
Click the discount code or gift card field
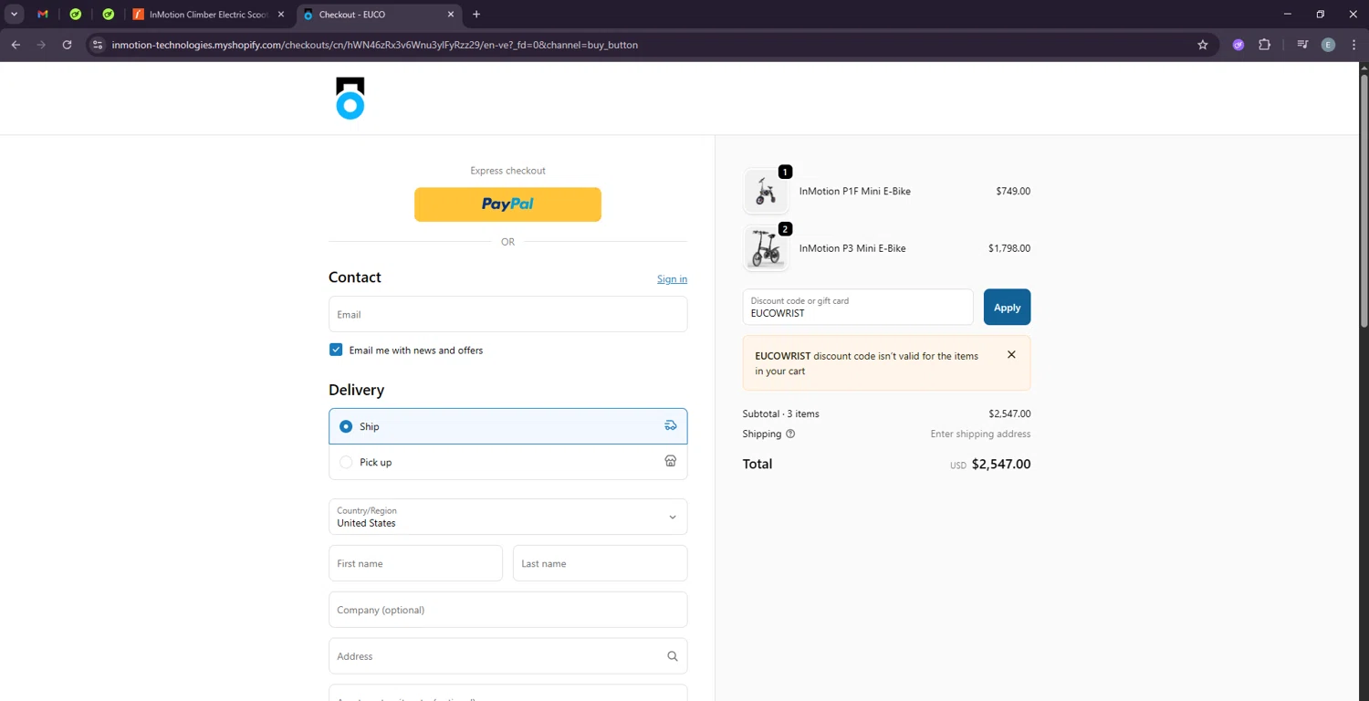[858, 307]
